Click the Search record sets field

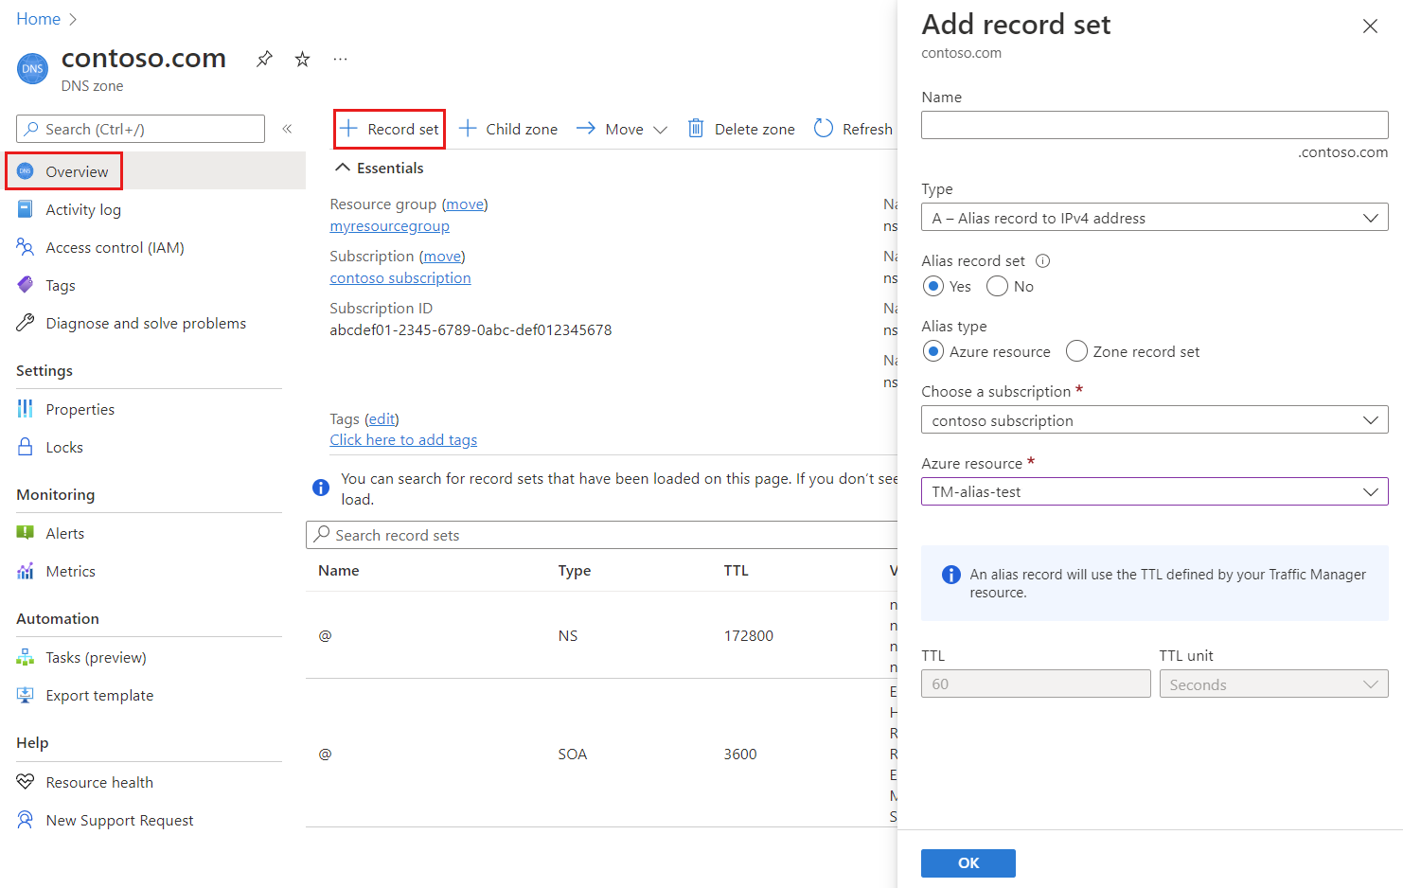click(602, 535)
